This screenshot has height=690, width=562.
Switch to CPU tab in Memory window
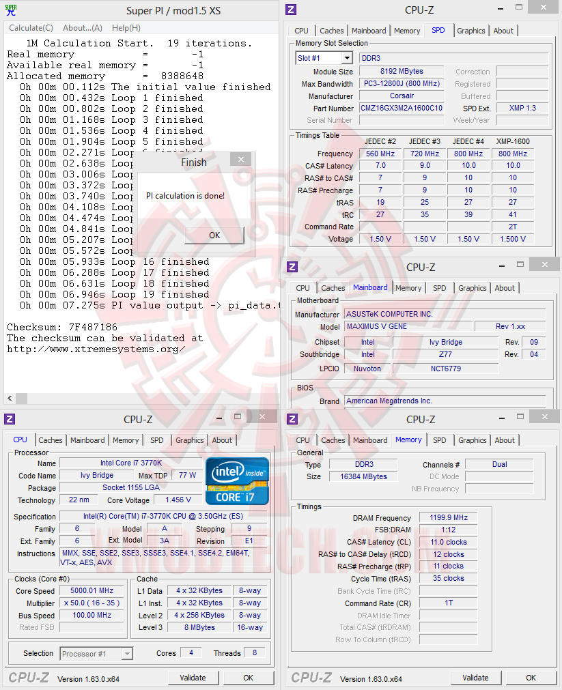point(303,440)
